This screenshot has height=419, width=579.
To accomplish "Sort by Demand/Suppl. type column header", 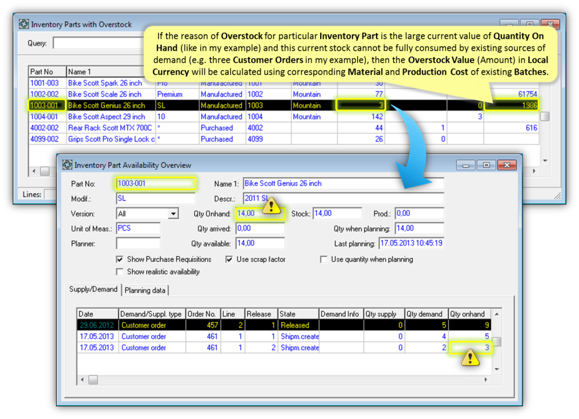I will [x=152, y=314].
